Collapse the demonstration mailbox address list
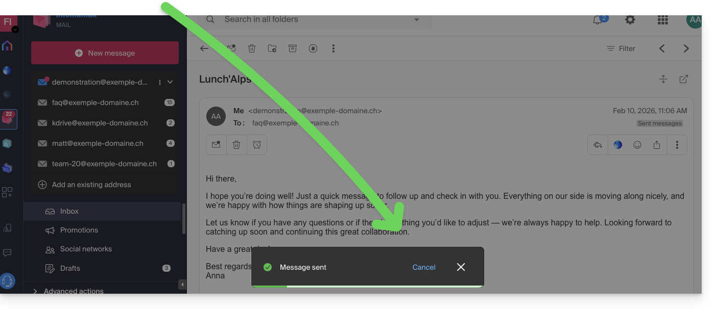The image size is (717, 309). [171, 82]
